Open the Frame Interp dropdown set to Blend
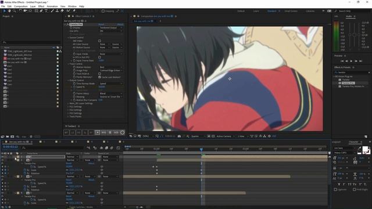Viewport: 372px width, 209px height. tap(111, 93)
